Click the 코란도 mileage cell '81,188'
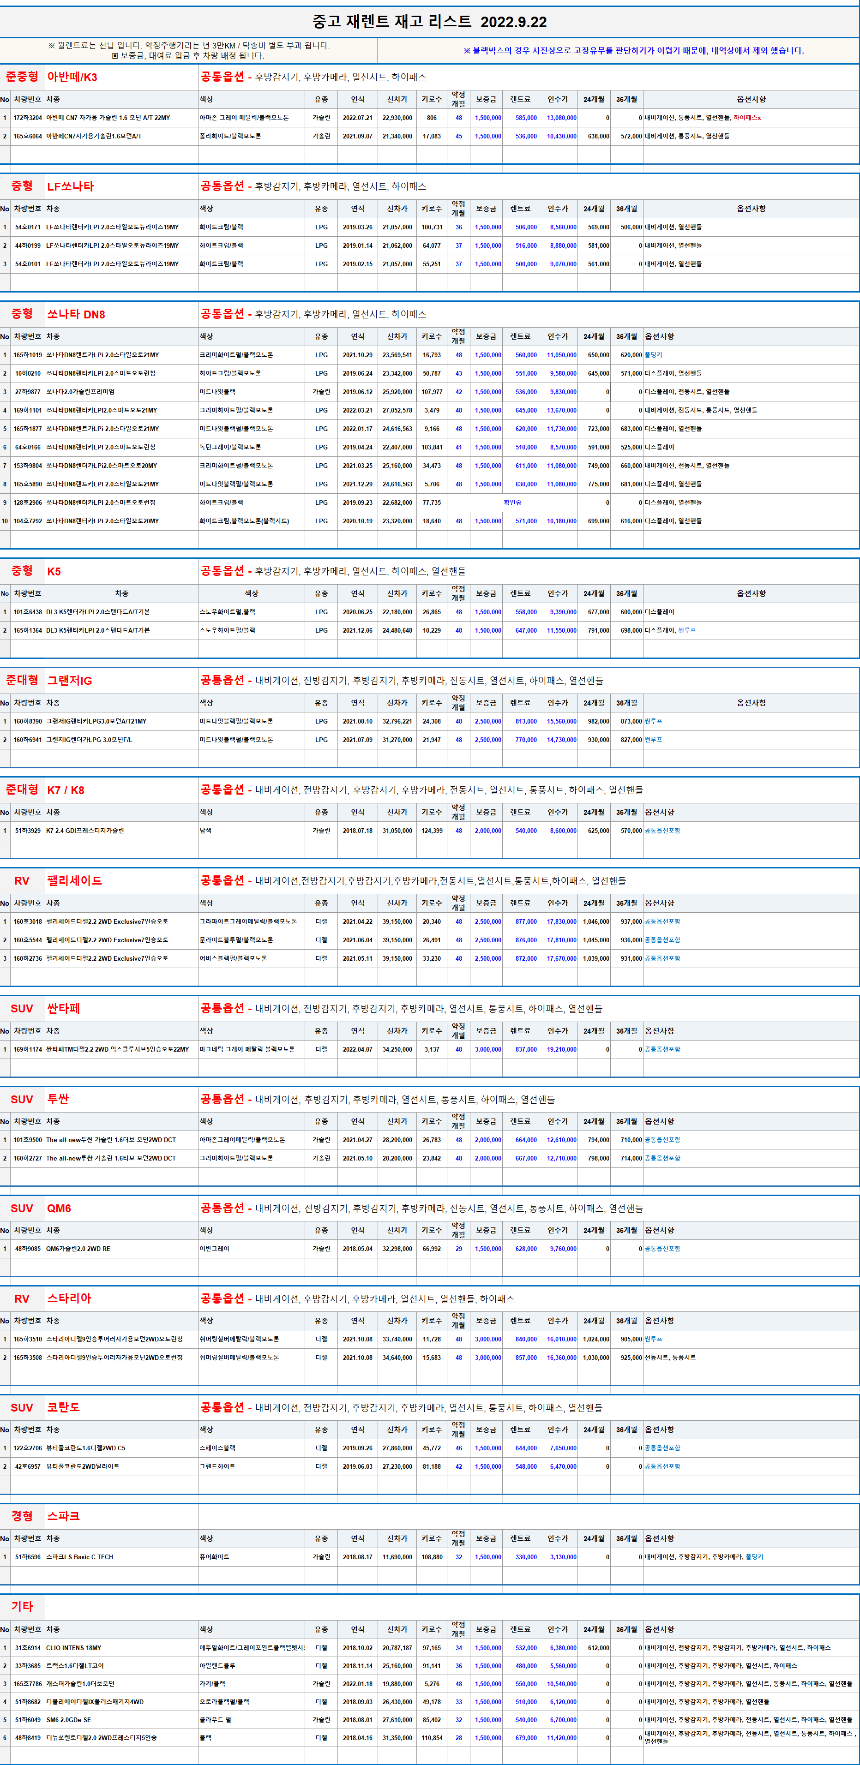Image resolution: width=860 pixels, height=1765 pixels. [x=432, y=1466]
